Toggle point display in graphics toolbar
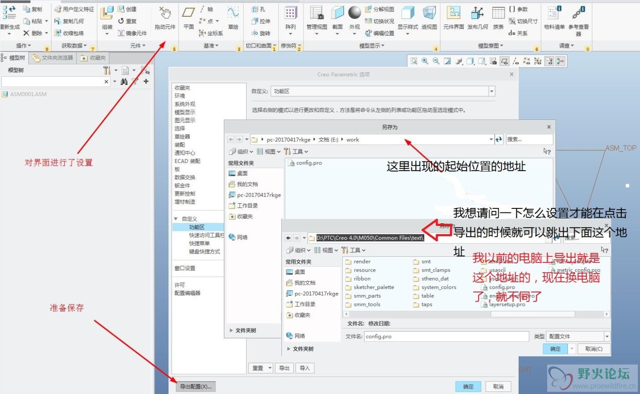The width and height of the screenshot is (640, 394). point(527,61)
